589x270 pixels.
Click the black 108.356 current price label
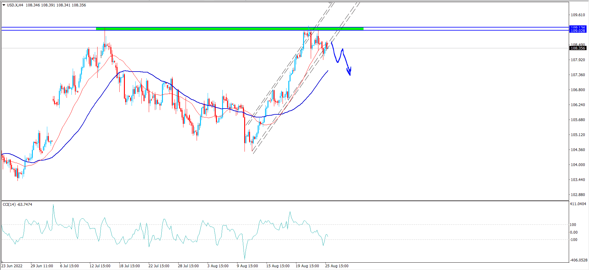578,48
